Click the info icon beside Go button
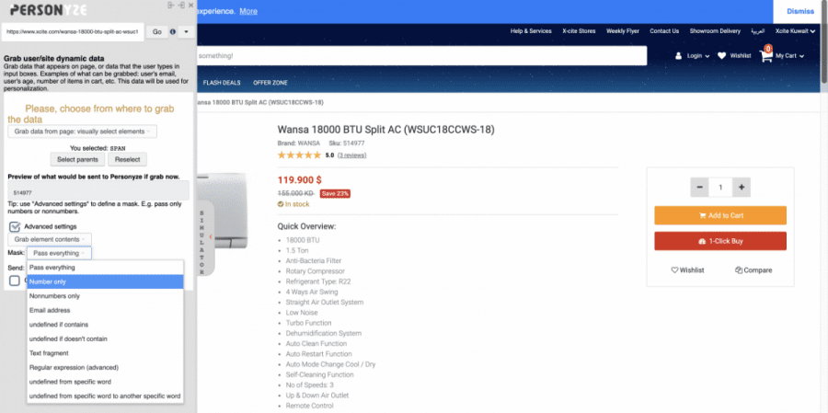 tap(173, 31)
